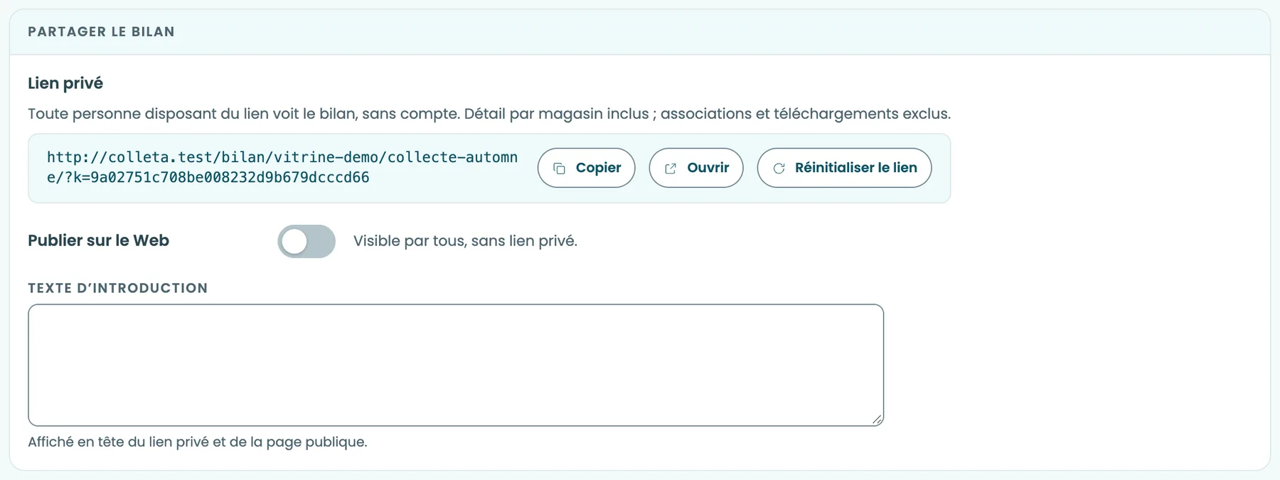Select the private link URL text
Viewport: 1280px width, 480px height.
click(282, 167)
